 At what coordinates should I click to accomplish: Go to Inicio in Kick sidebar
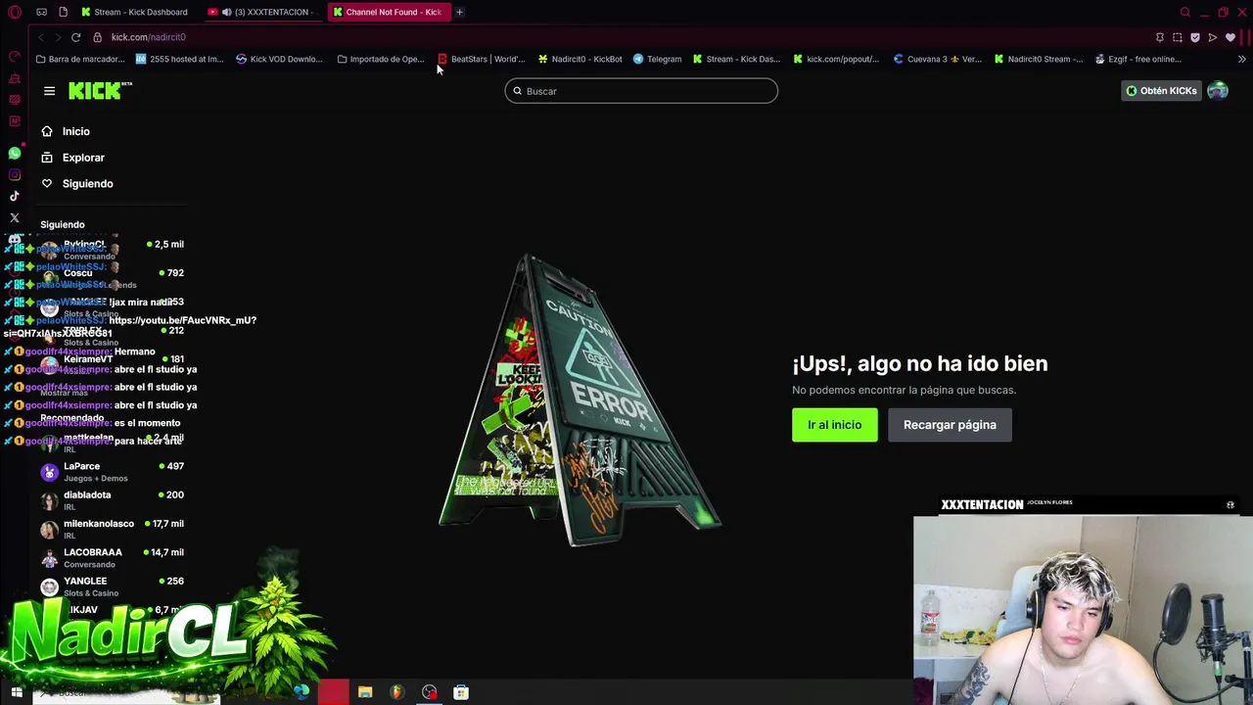coord(66,131)
